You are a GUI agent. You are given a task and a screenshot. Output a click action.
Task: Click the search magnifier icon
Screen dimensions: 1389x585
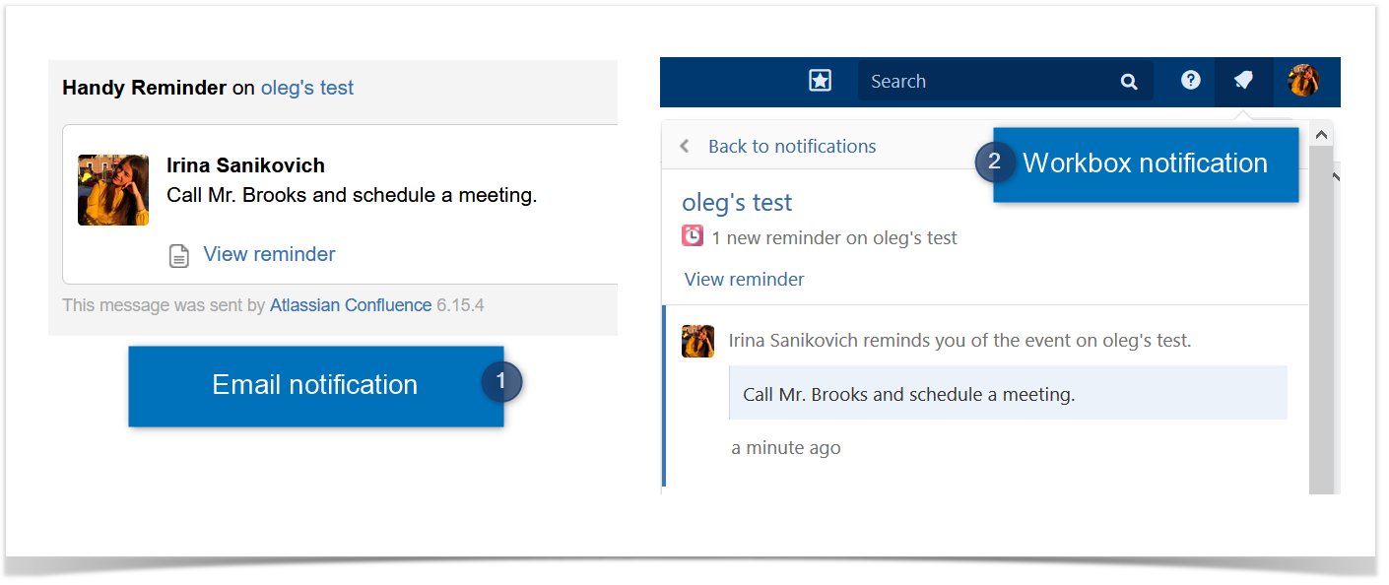click(1128, 81)
